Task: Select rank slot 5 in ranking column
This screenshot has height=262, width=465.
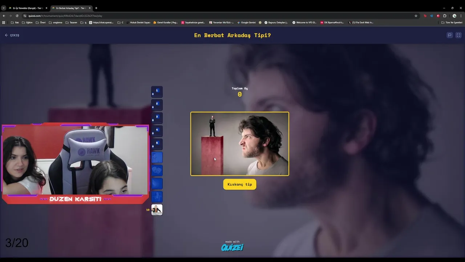Action: pyautogui.click(x=157, y=144)
